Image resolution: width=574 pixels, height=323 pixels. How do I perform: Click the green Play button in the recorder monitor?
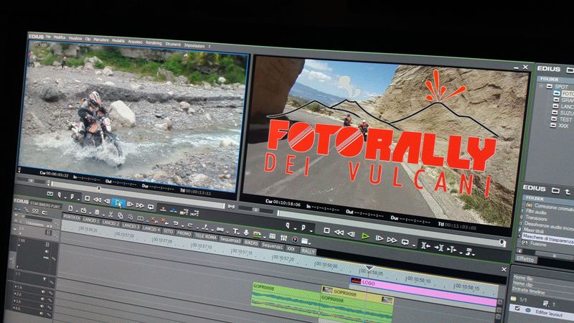point(365,236)
